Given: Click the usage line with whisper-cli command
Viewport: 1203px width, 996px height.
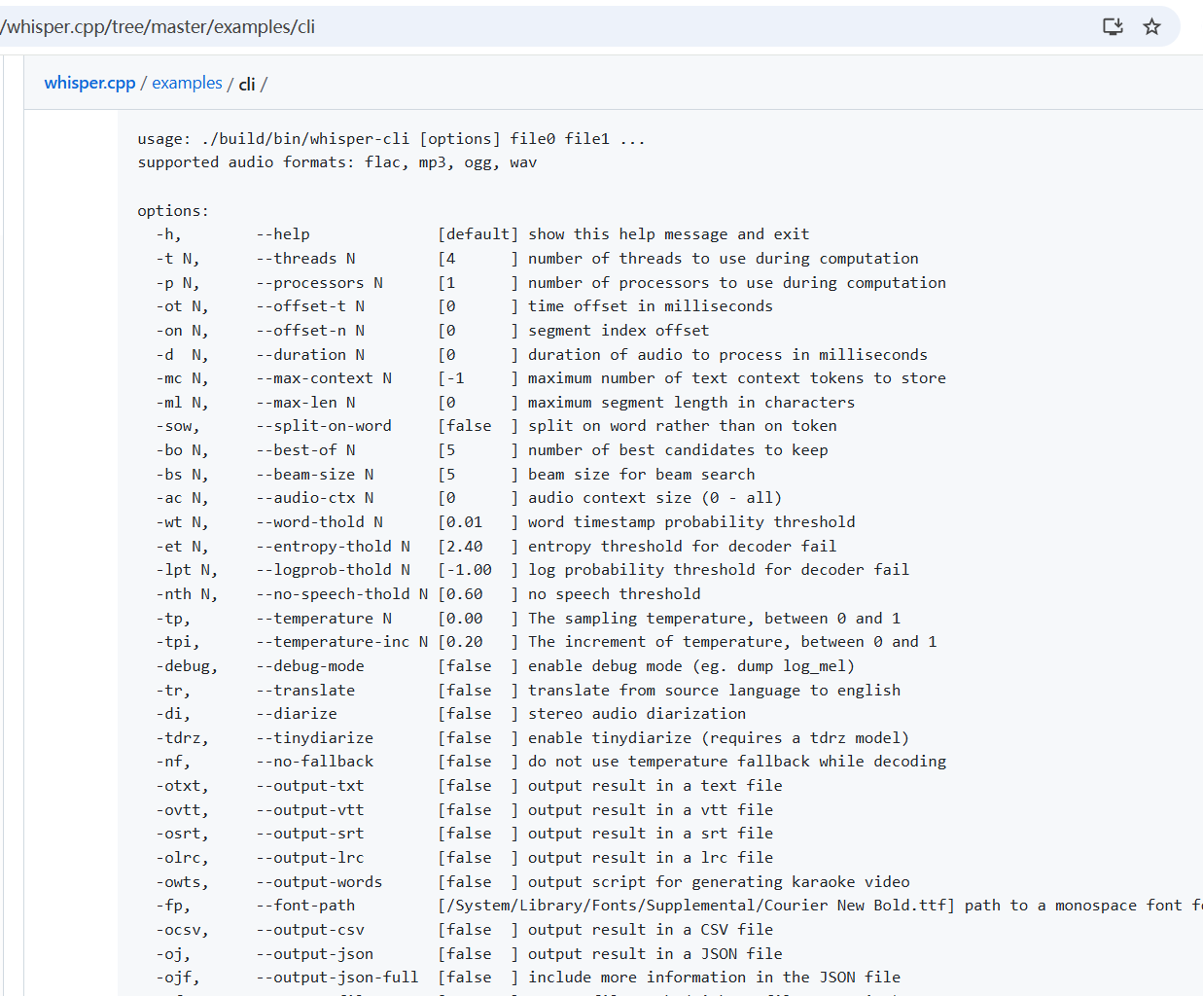Looking at the screenshot, I should [391, 139].
